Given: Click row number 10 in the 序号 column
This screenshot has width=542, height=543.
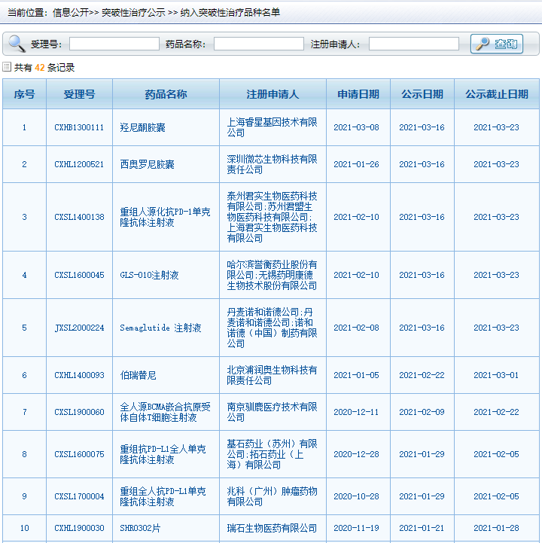Looking at the screenshot, I should [24, 528].
